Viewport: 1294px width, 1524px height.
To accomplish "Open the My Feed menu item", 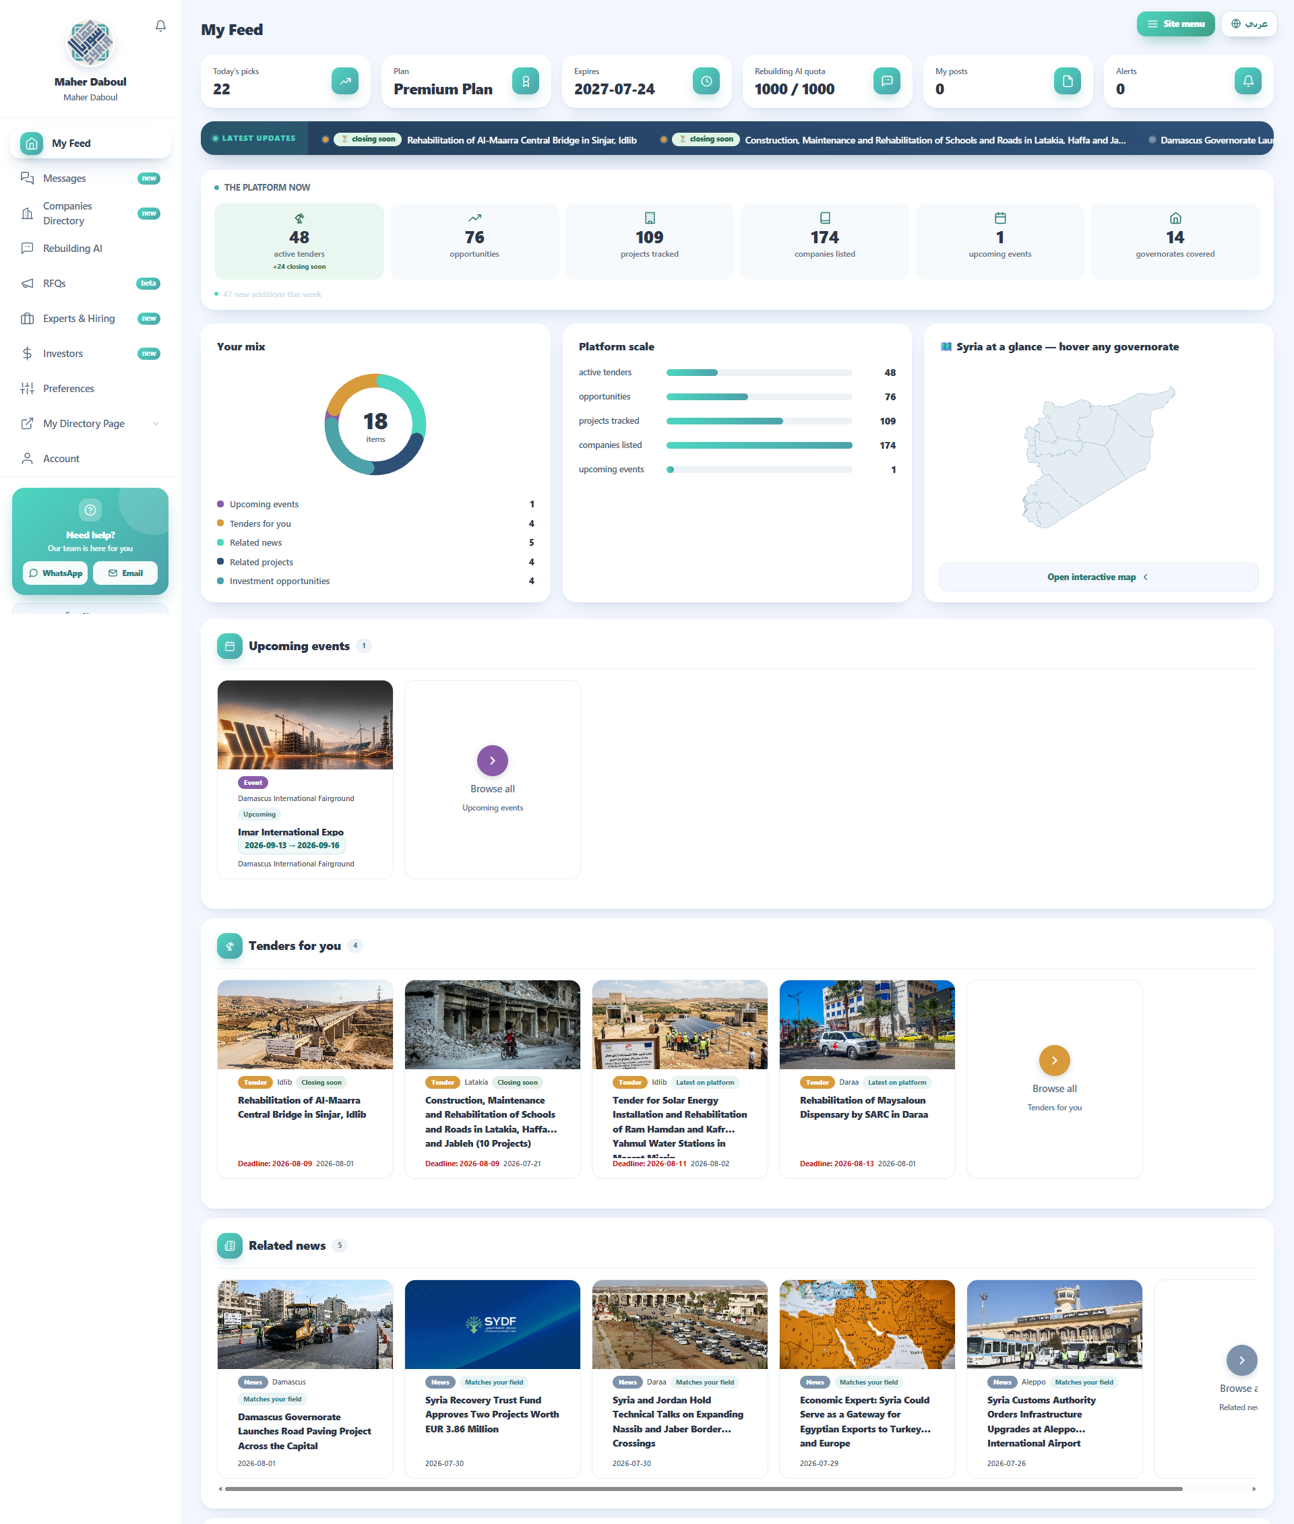I will tap(90, 144).
